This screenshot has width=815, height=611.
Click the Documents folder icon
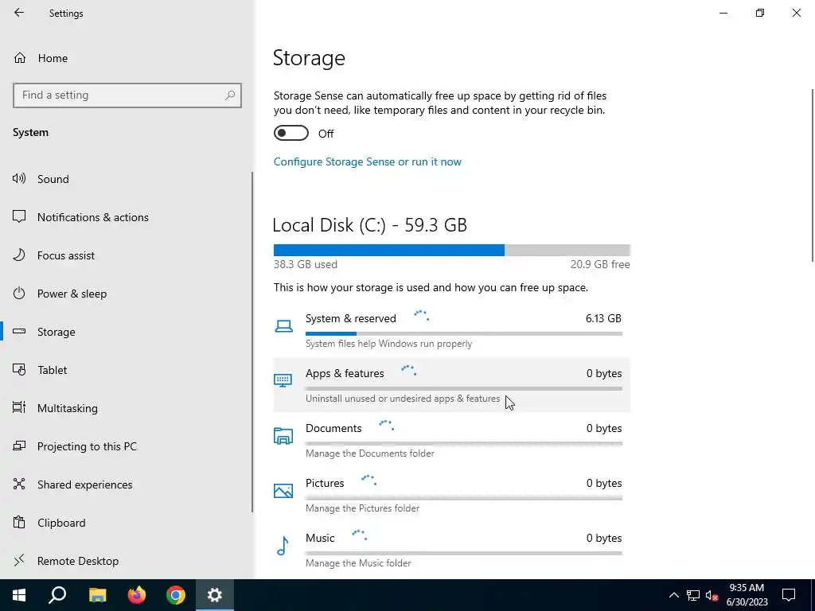283,436
